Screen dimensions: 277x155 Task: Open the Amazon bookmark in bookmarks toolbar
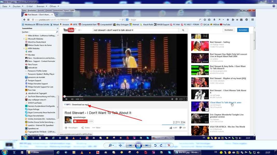coord(64,25)
